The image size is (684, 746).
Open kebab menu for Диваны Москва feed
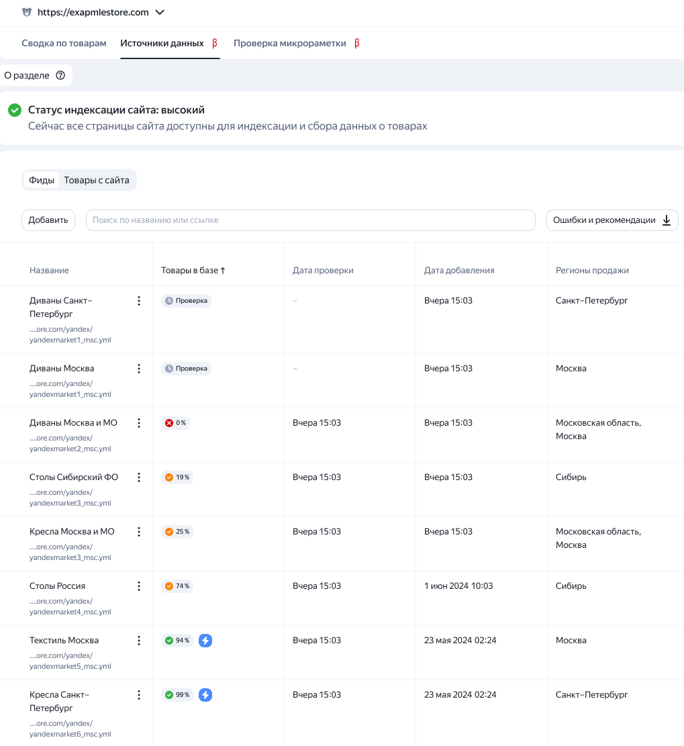[139, 368]
